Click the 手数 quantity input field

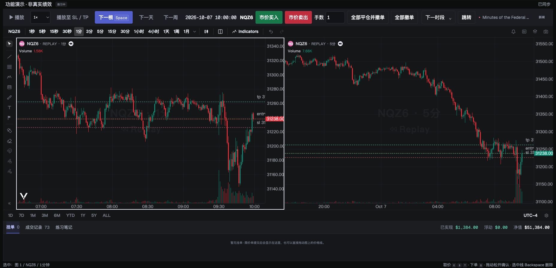(x=335, y=17)
